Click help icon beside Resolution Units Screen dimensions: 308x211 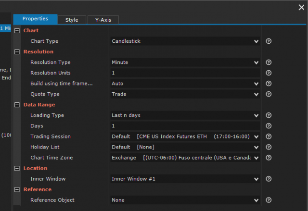pos(269,73)
